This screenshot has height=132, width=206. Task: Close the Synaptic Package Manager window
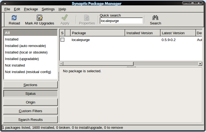(199, 3)
